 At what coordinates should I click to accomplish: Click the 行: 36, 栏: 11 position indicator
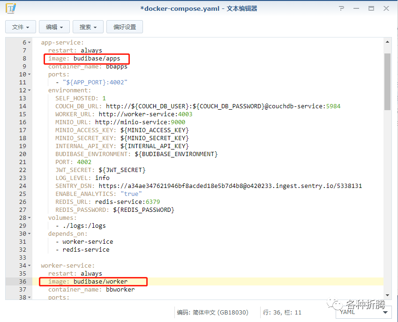282,312
